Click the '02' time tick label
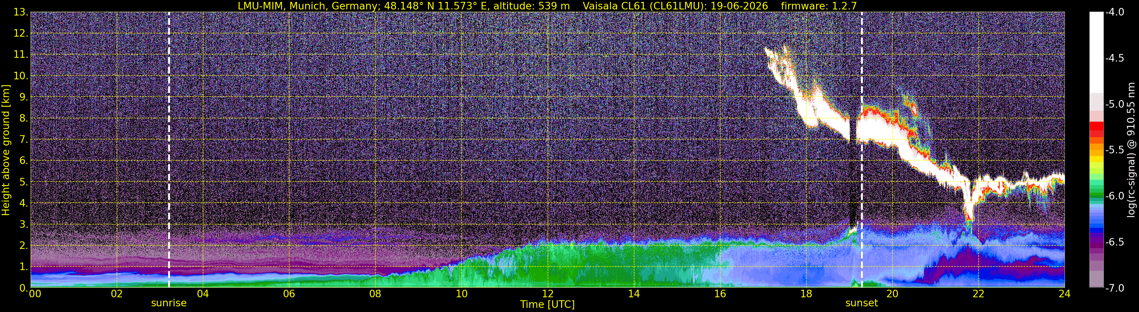The height and width of the screenshot is (312, 1139). 117,293
